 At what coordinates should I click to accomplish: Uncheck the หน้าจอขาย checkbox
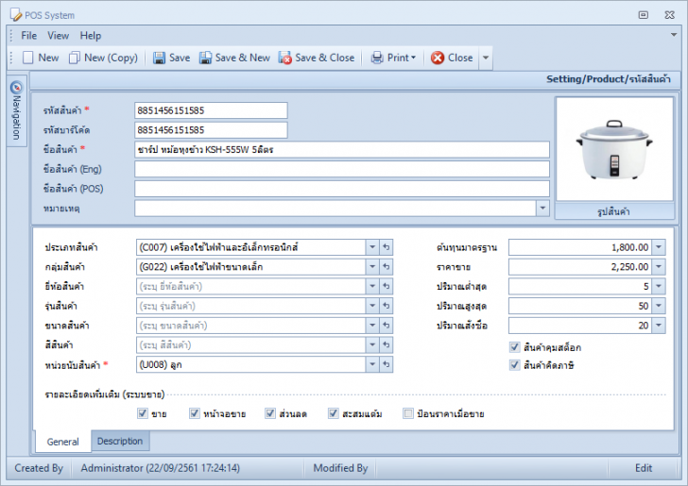195,413
